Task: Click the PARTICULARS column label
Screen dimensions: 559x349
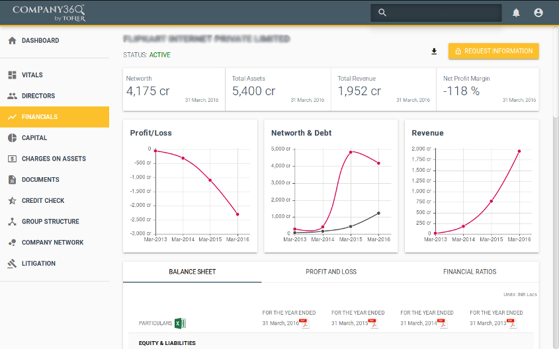Action: pos(155,323)
